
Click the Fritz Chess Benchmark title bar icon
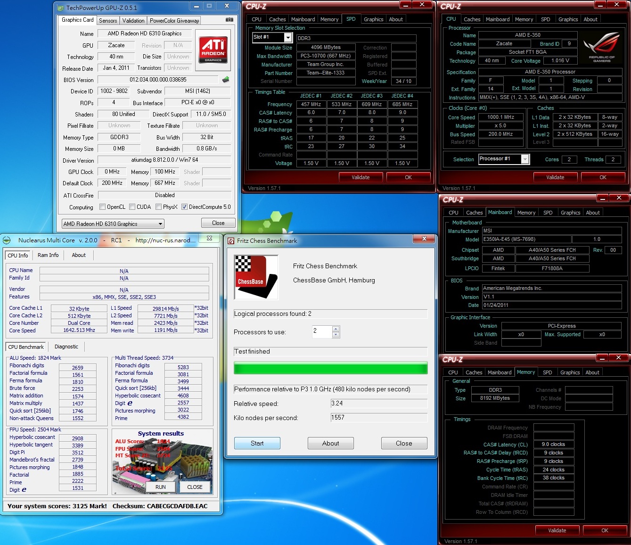231,240
